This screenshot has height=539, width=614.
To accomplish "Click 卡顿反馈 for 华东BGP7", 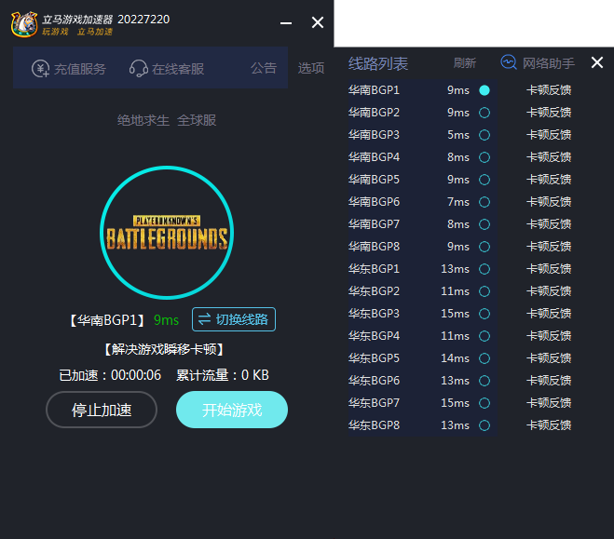I will [549, 403].
